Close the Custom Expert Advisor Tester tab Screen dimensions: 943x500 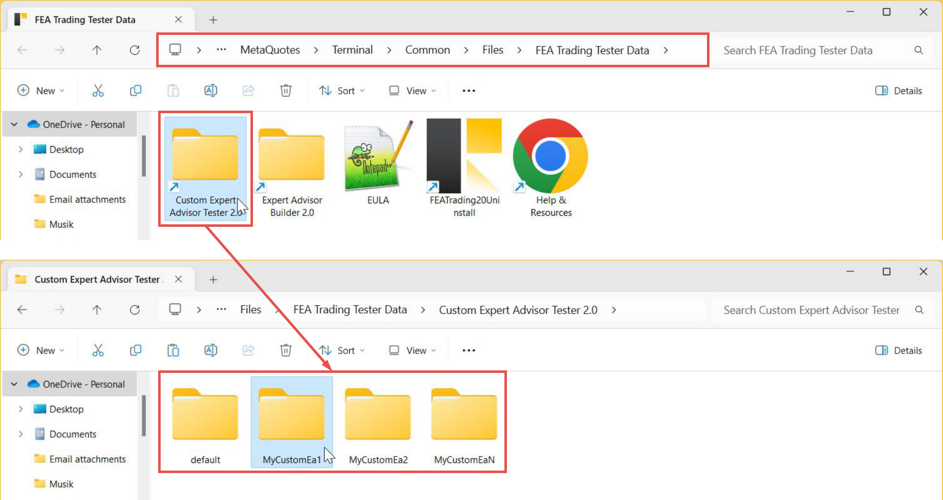(178, 279)
